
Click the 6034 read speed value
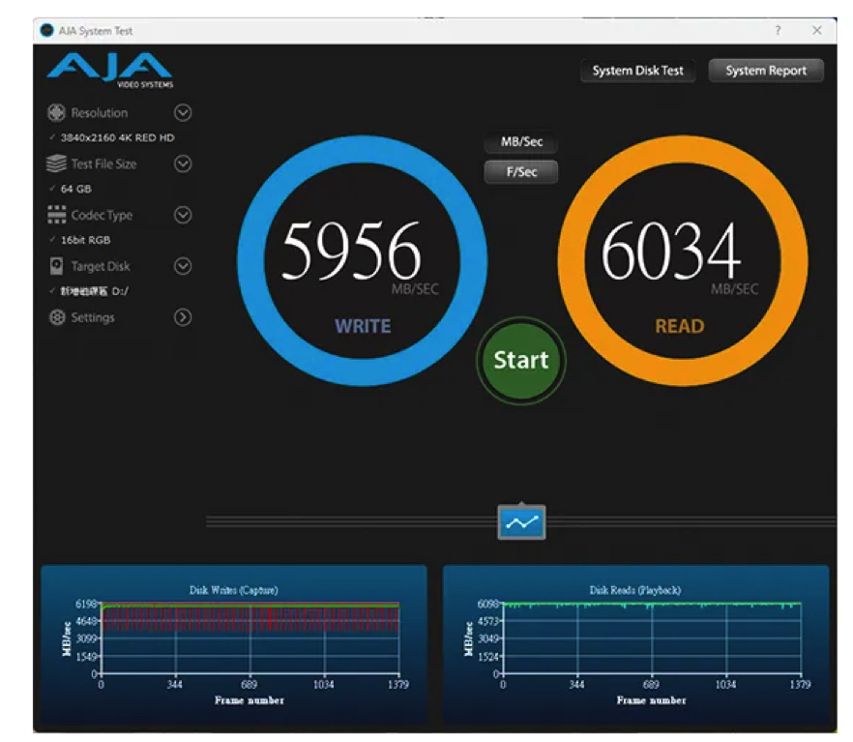tap(671, 251)
